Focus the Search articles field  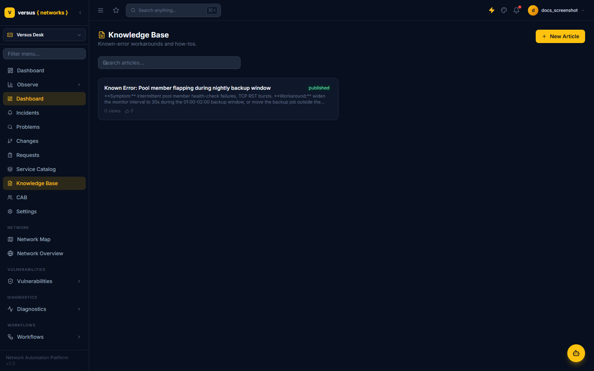[x=169, y=63]
